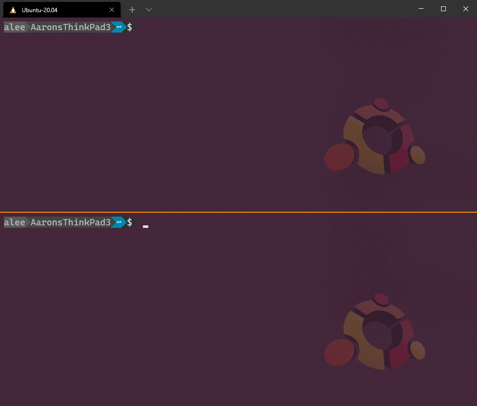Image resolution: width=477 pixels, height=406 pixels.
Task: Click the Ubuntu logo watermark in the top pane
Action: point(374,136)
